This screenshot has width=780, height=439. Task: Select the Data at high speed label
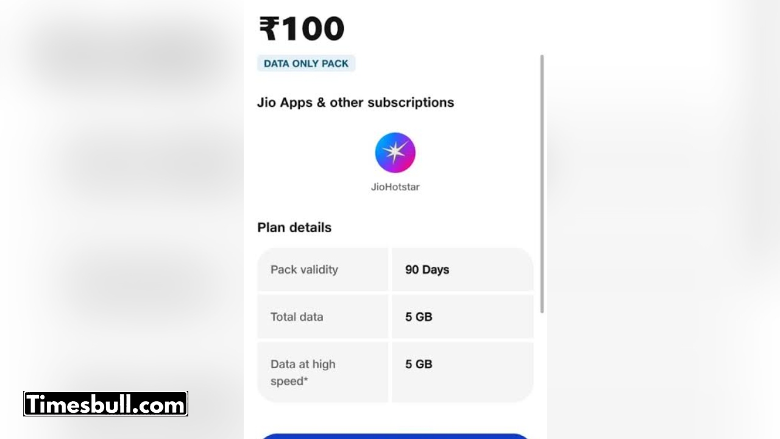tap(303, 373)
